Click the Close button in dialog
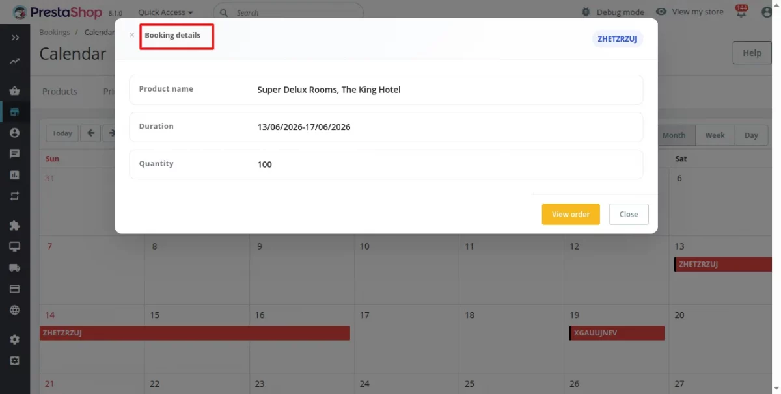 coord(629,214)
